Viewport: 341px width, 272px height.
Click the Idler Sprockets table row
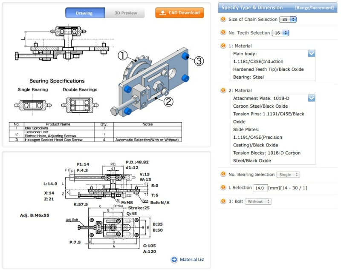(95, 128)
